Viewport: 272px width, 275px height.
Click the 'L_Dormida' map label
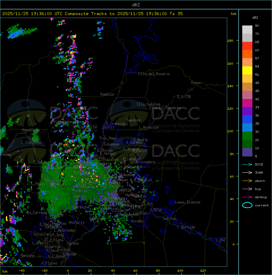click(186, 227)
